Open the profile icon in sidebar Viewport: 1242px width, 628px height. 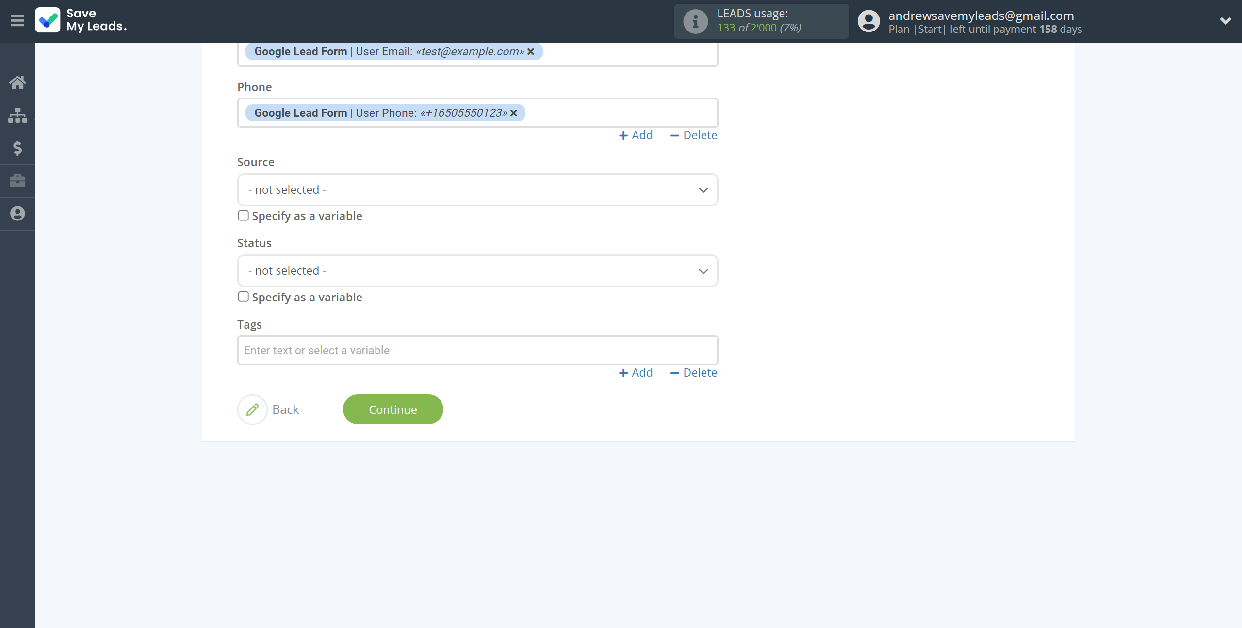[x=17, y=214]
